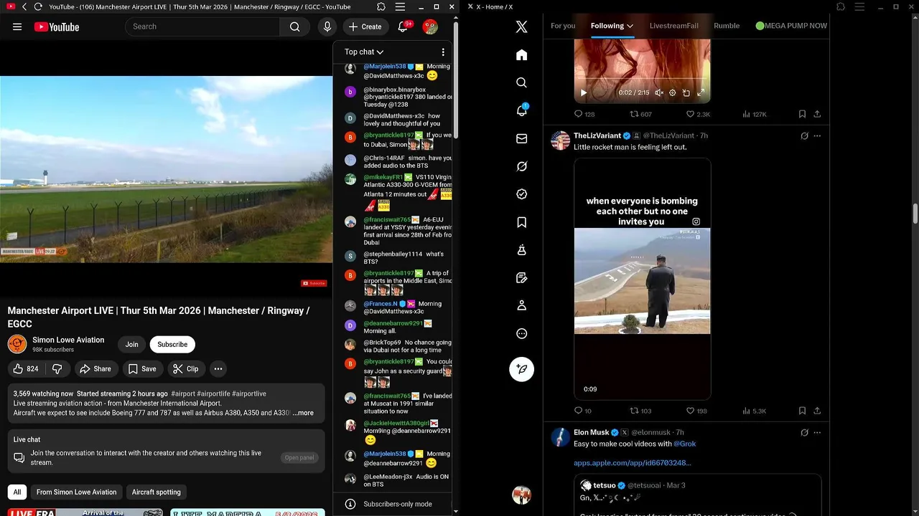Select From Simon Lowe Aviation chip
The width and height of the screenshot is (919, 516).
click(x=76, y=492)
